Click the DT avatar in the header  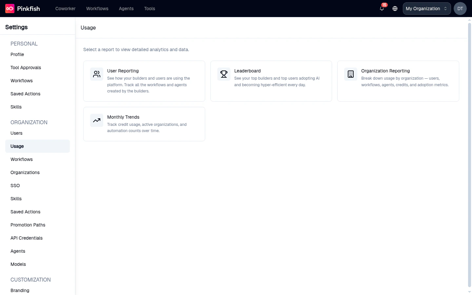[460, 9]
